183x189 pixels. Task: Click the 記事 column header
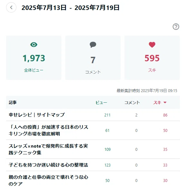(13, 103)
